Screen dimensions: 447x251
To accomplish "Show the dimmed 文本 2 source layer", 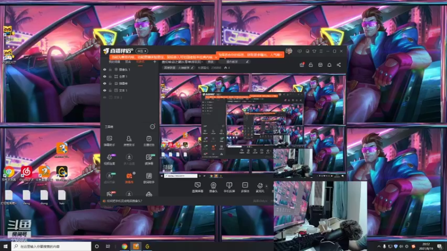I will (x=104, y=97).
